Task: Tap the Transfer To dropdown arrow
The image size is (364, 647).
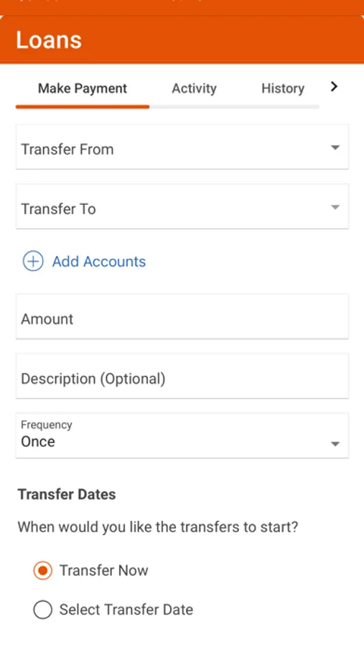Action: tap(335, 207)
